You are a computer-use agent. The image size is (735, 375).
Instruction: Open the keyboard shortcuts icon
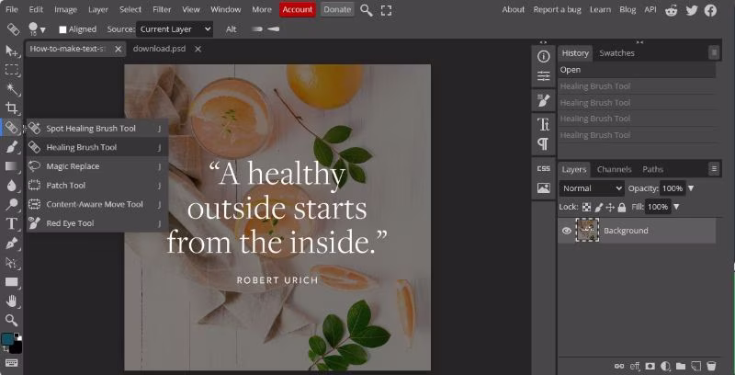(x=12, y=363)
